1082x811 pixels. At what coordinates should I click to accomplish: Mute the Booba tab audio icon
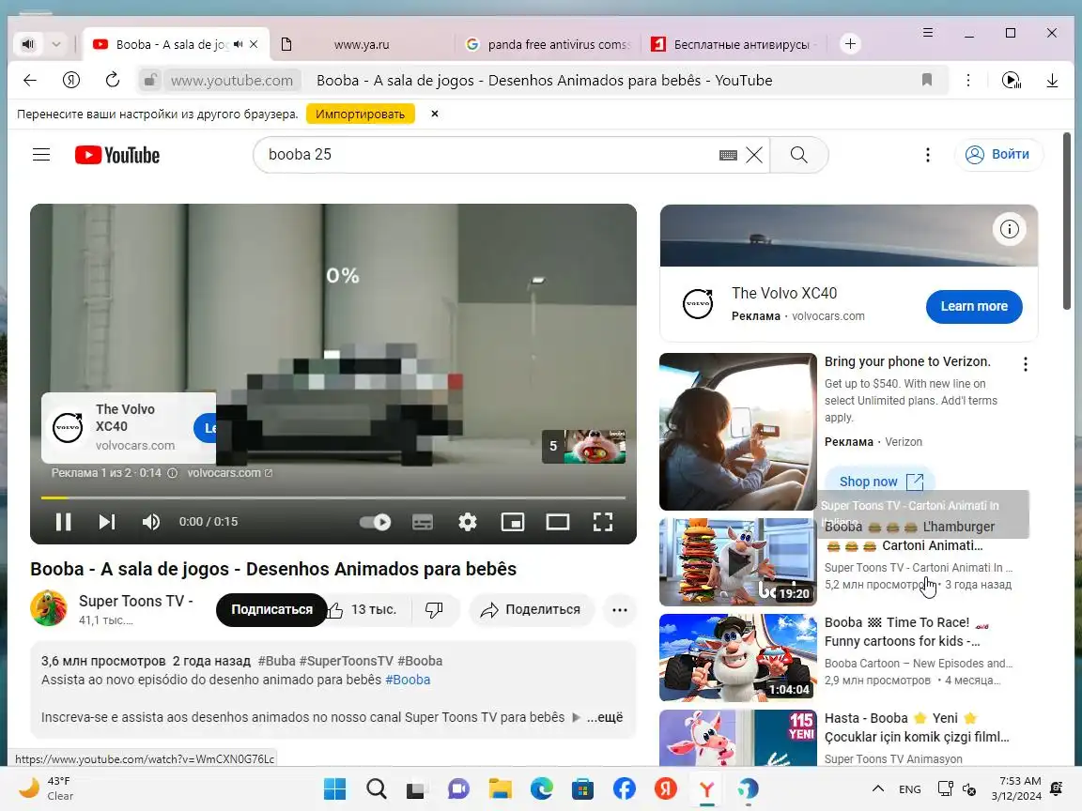(238, 44)
